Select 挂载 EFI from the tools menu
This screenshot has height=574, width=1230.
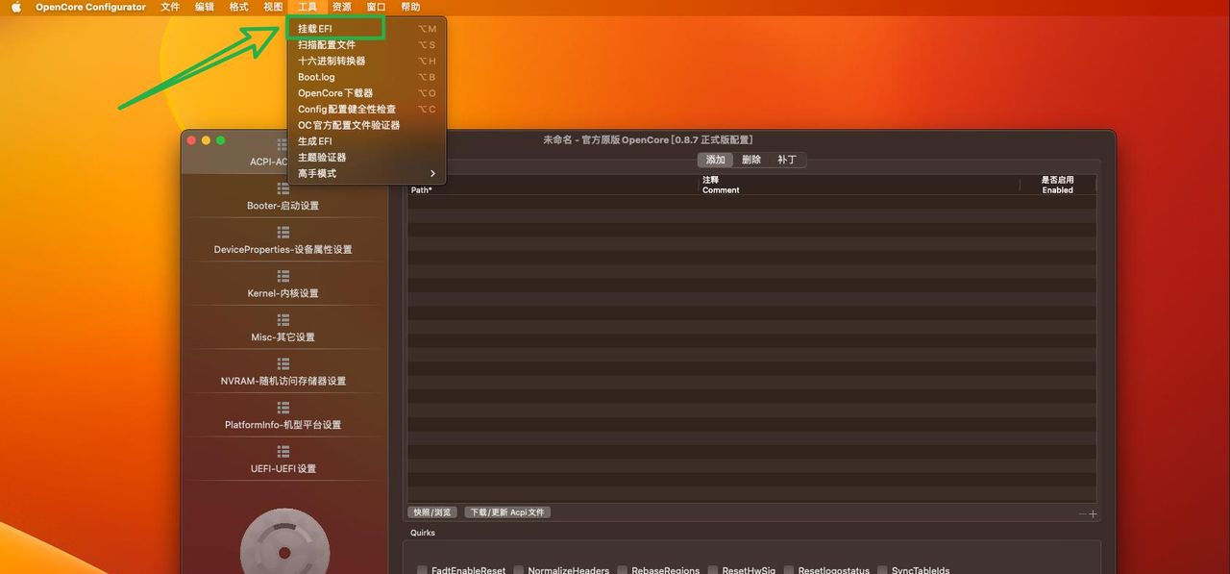tap(366, 29)
